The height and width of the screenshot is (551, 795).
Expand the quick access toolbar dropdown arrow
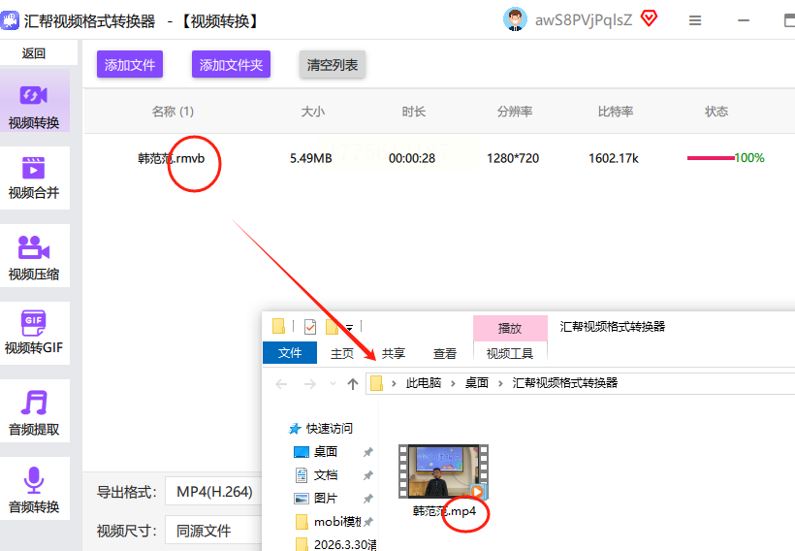pyautogui.click(x=349, y=327)
